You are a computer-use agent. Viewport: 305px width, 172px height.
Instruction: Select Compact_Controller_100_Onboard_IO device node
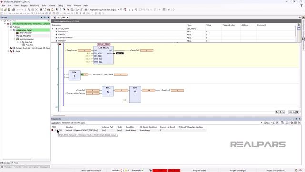[33, 48]
